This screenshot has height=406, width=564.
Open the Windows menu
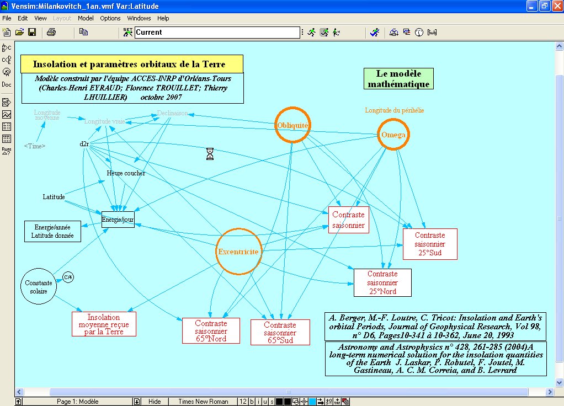tap(139, 18)
